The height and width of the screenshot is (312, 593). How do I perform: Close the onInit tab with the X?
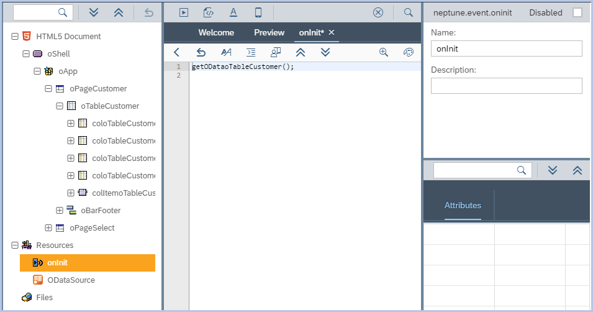coord(332,32)
